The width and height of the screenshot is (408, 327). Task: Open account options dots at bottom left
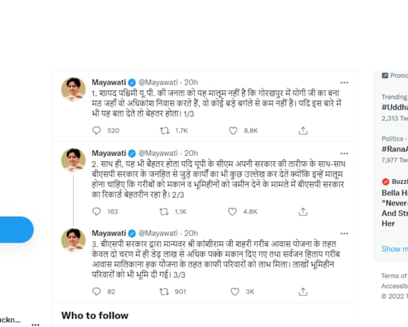(x=35, y=325)
